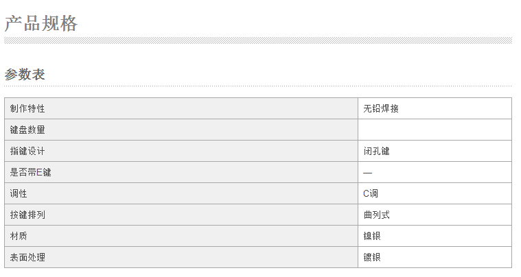Click the 参数表 section title
Image resolution: width=521 pixels, height=277 pixels.
pyautogui.click(x=25, y=74)
